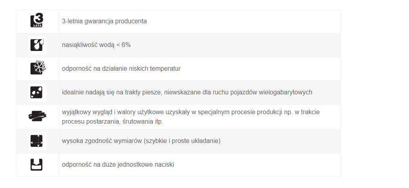This screenshot has width=409, height=188.
Task: Click the footprints pedestrian paths icon
Action: point(38,92)
